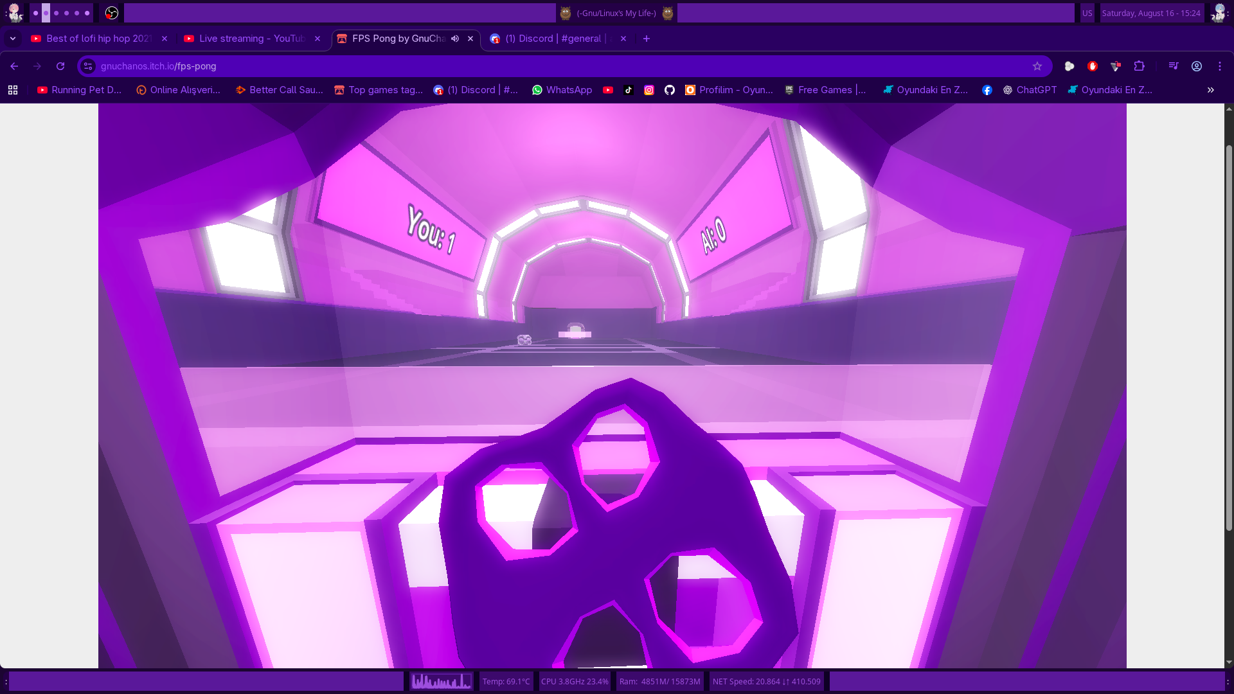
Task: Open the Extensions puzzle piece menu
Action: click(x=1139, y=66)
